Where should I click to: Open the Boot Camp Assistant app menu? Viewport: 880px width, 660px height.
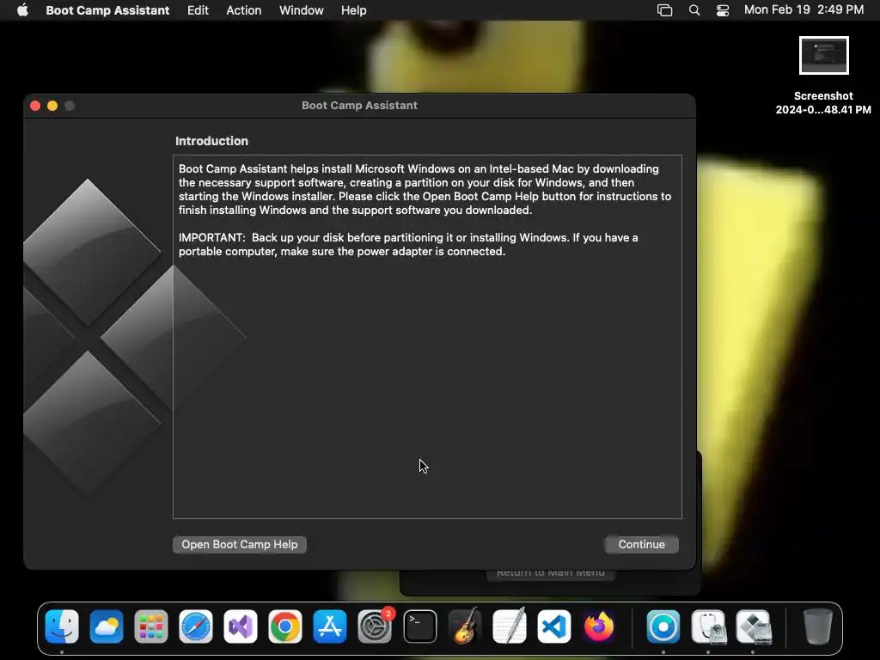[107, 10]
